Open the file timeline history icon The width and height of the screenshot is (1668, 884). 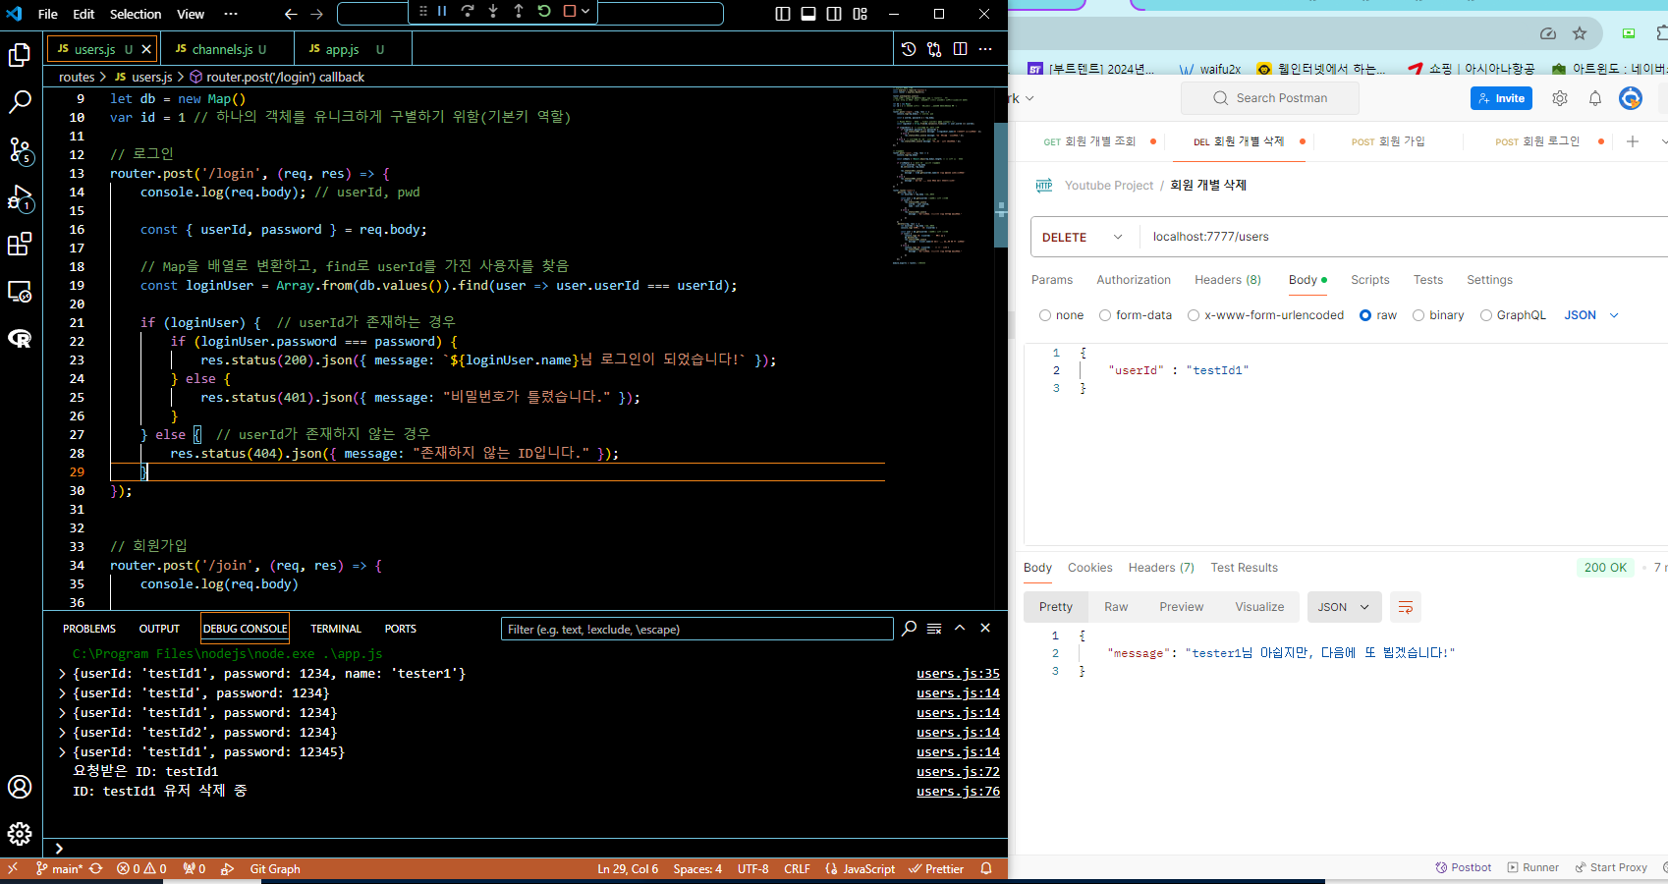click(x=909, y=49)
